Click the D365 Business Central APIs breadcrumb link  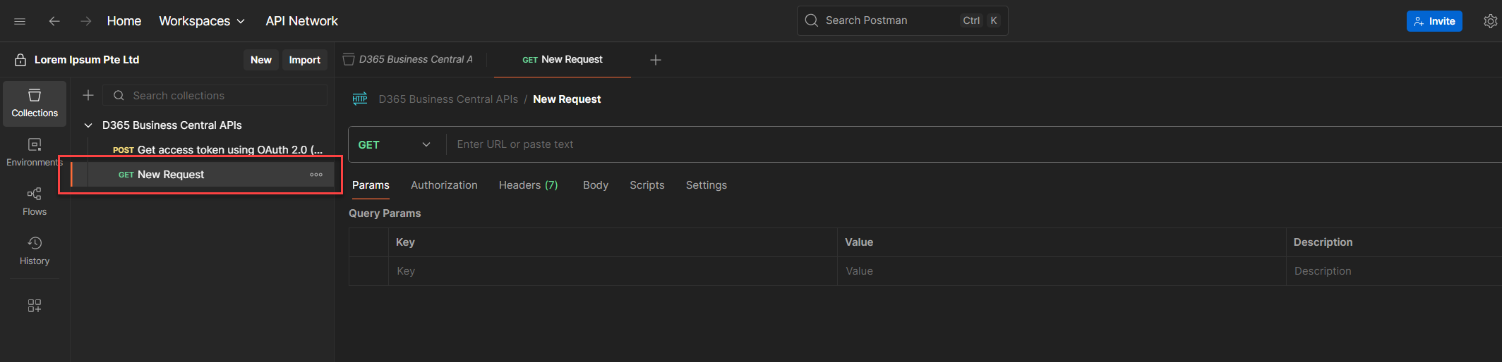tap(448, 99)
